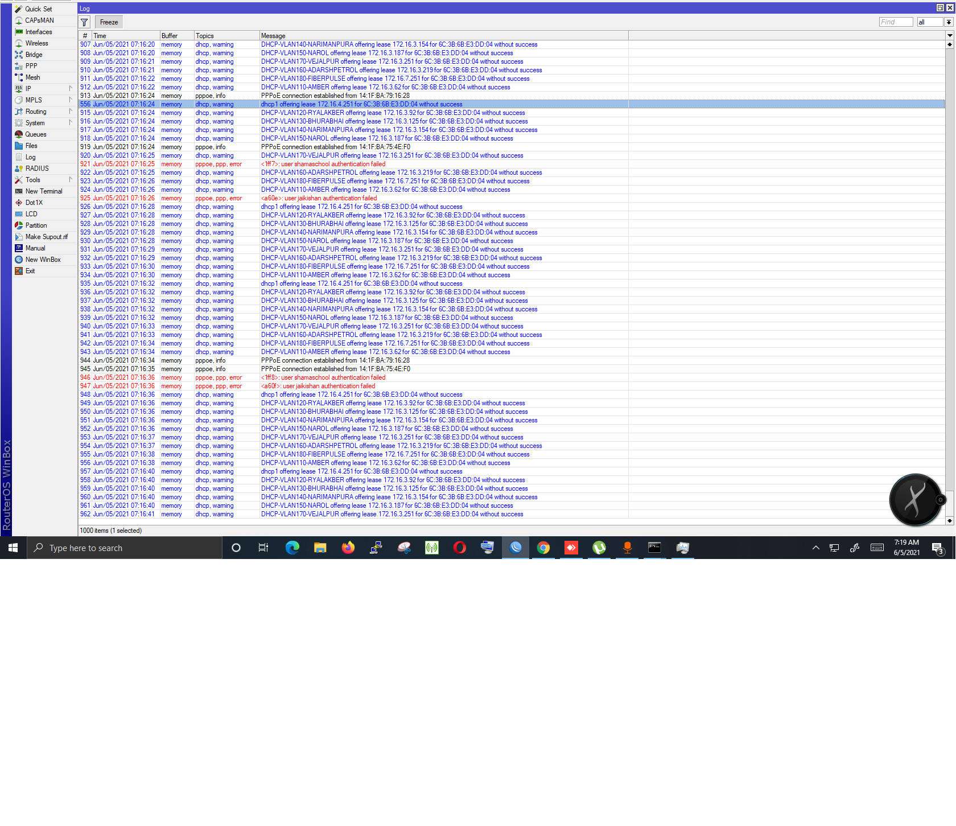The image size is (956, 826).
Task: Open the Dot1X panel
Action: (33, 202)
